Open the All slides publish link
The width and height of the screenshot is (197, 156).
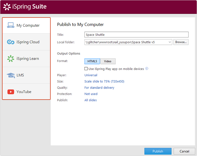[x=91, y=100]
